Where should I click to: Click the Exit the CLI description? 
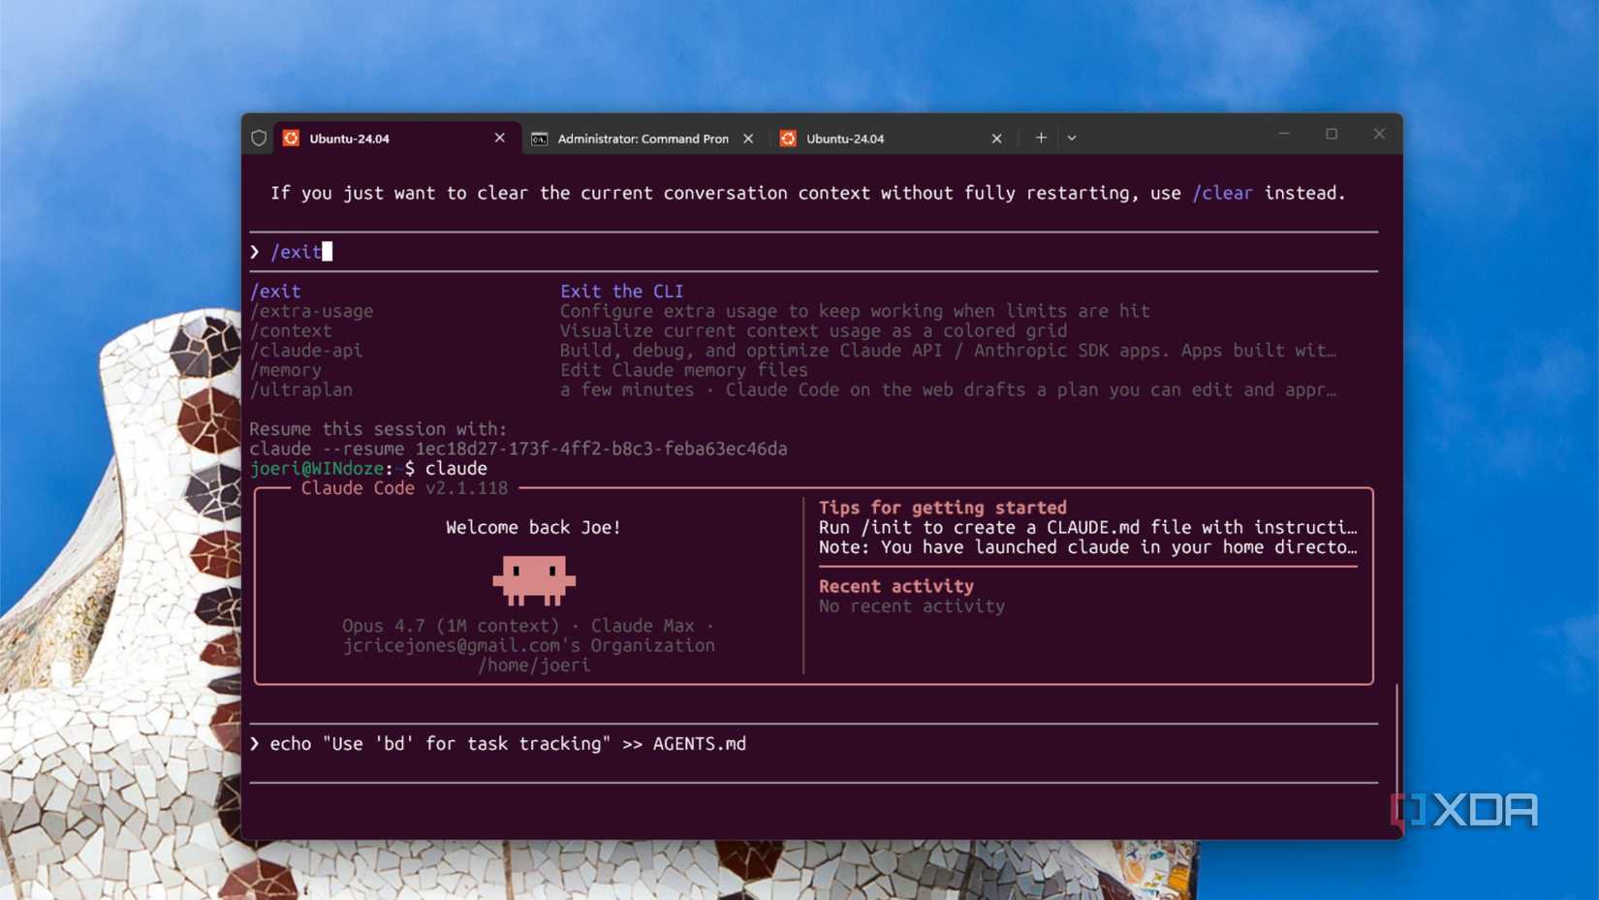click(621, 291)
